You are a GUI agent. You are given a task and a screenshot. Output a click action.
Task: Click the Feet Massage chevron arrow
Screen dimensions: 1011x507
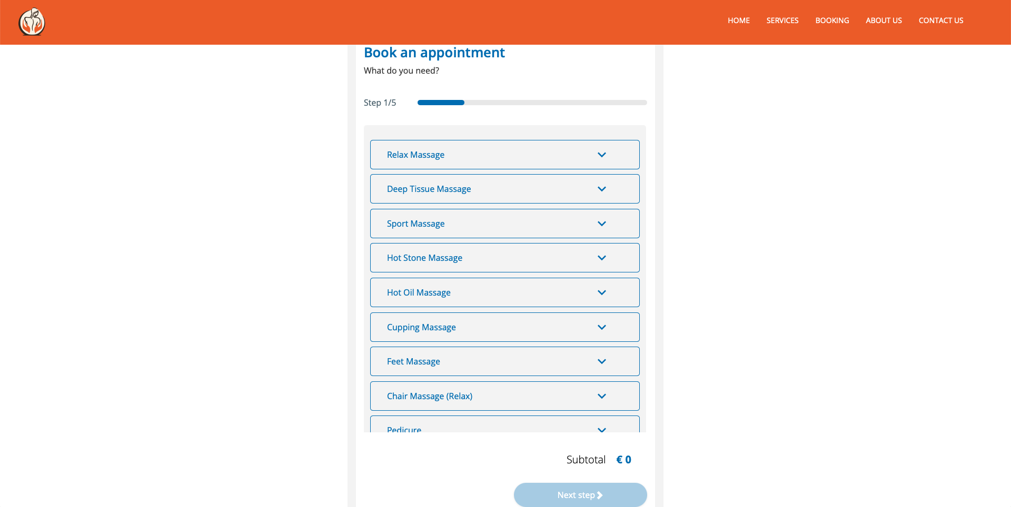(x=602, y=361)
